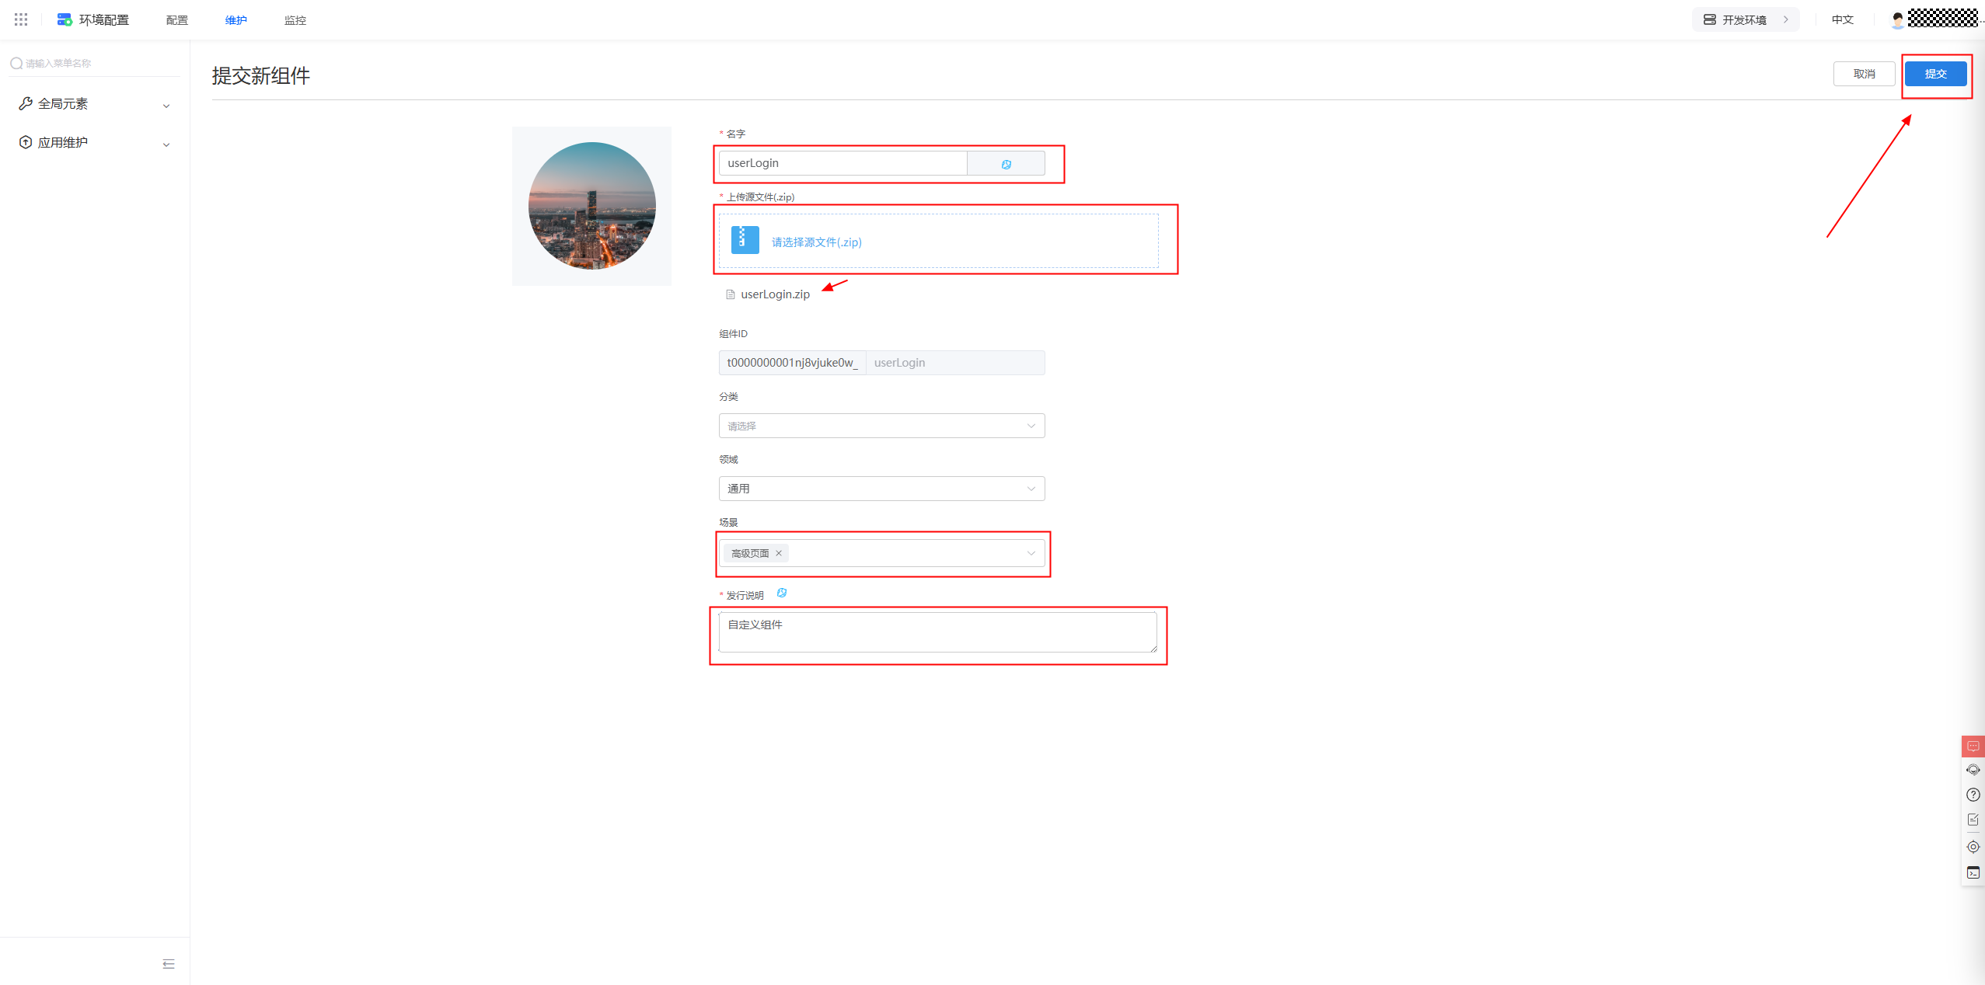Switch to the 配置 tab

177,20
